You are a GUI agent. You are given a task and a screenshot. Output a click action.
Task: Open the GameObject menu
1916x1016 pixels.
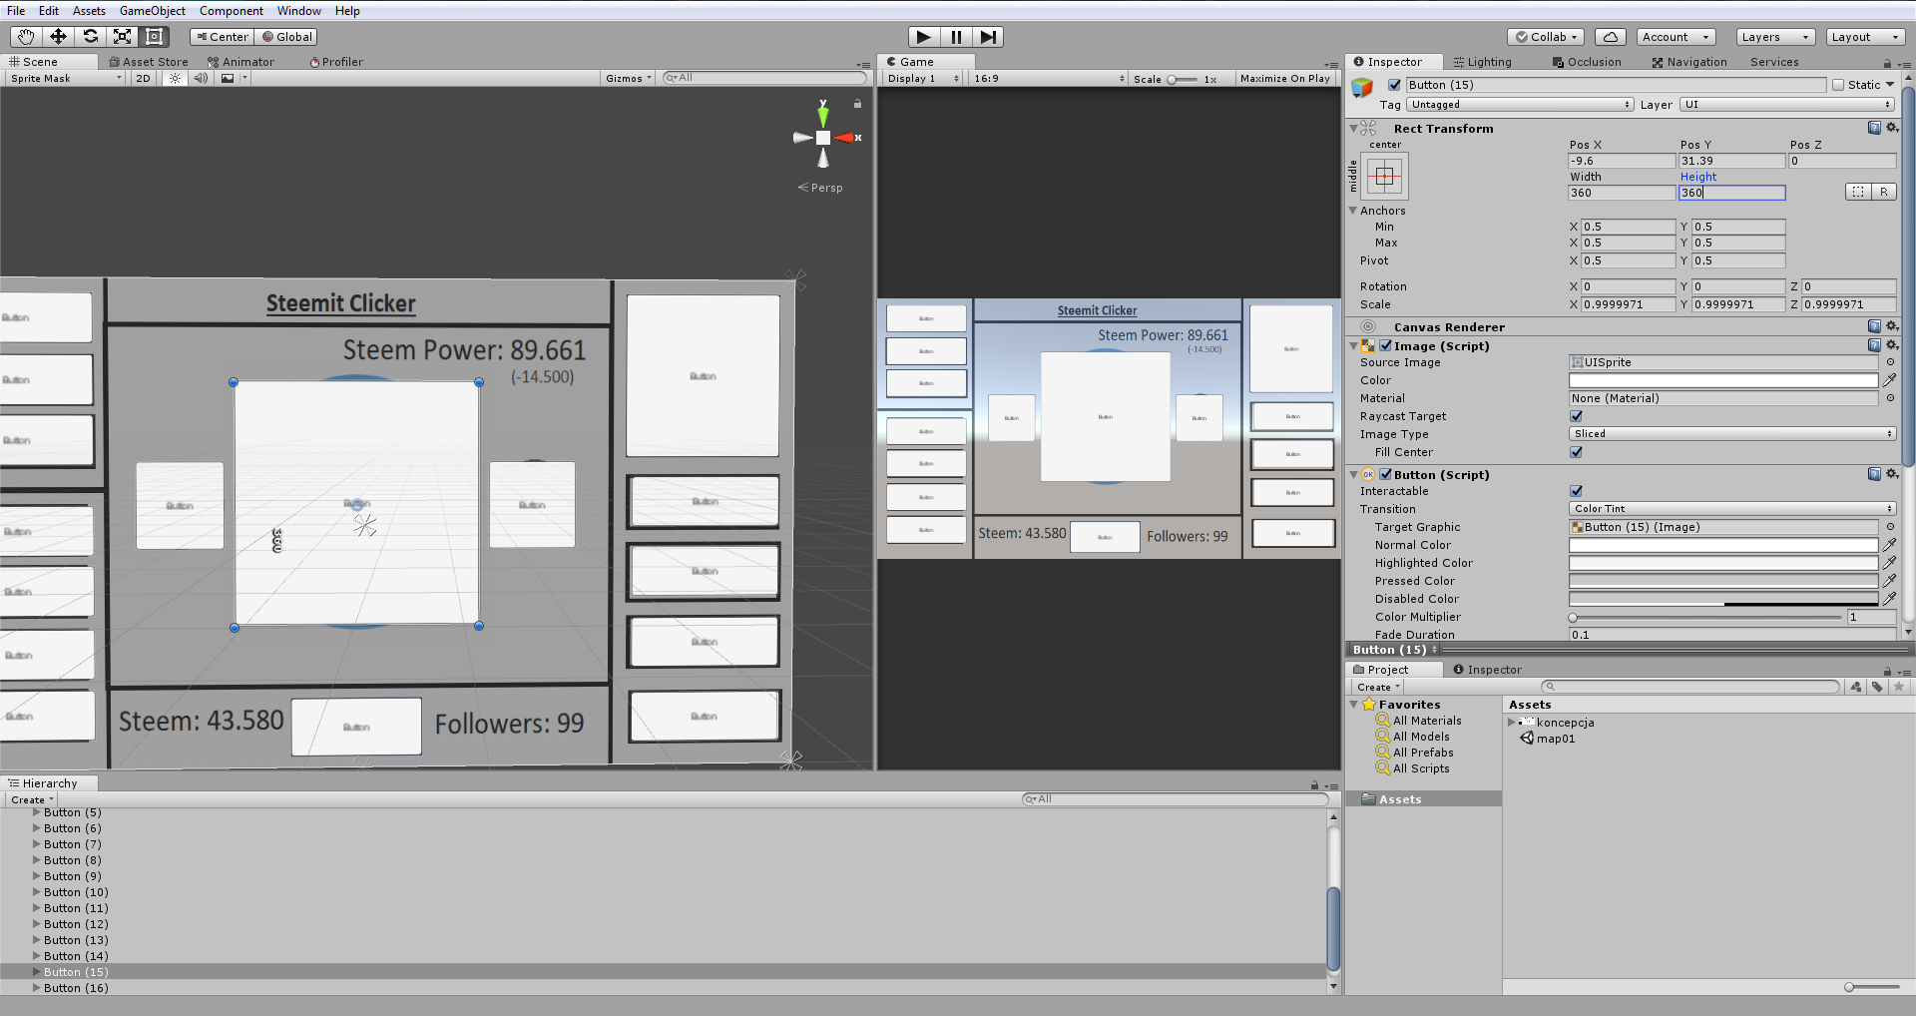coord(152,11)
